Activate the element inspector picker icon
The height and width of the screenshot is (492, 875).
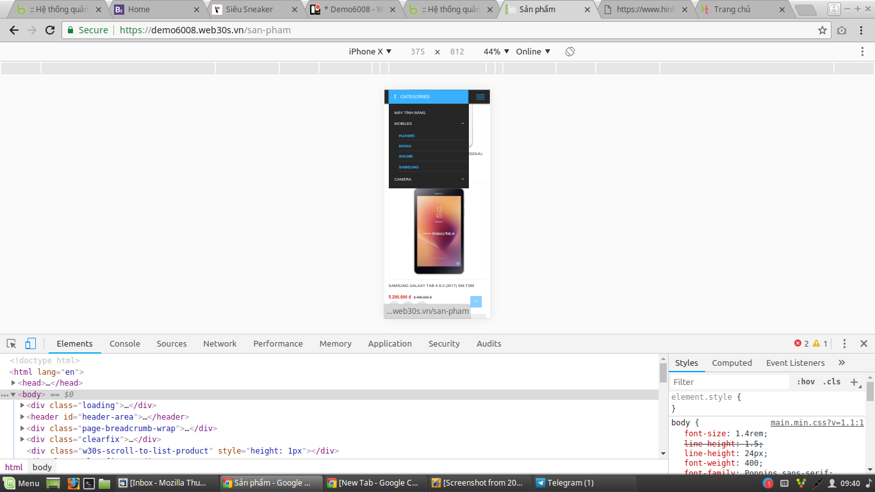(12, 343)
